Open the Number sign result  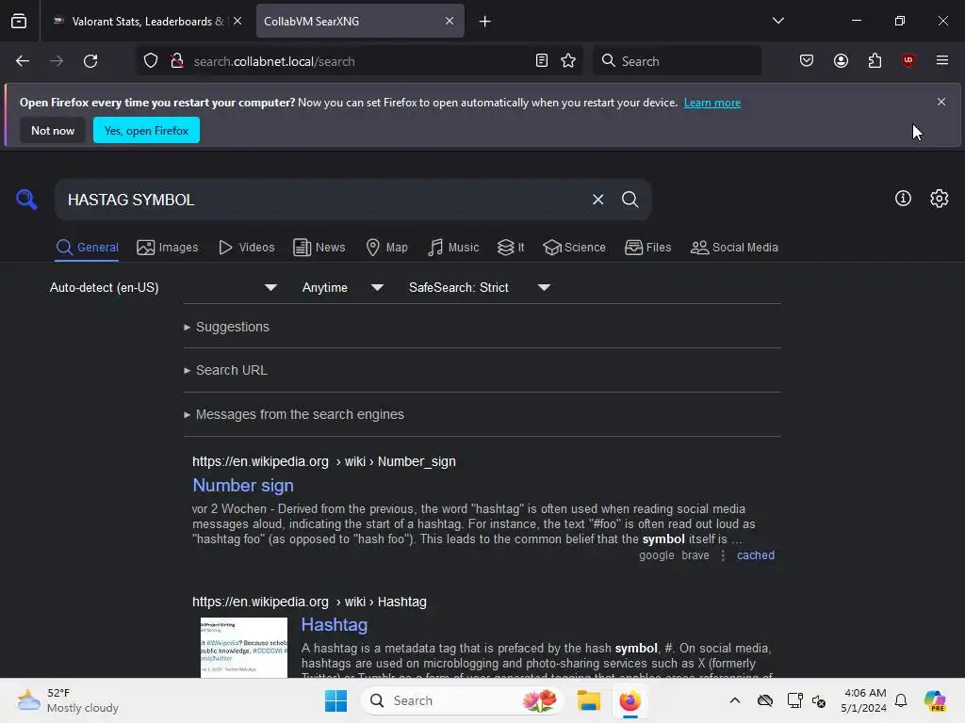coord(243,485)
